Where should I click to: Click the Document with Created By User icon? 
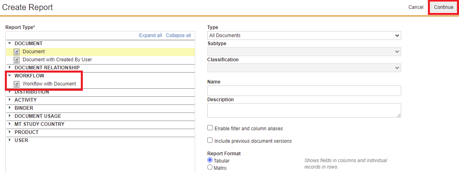click(x=17, y=60)
